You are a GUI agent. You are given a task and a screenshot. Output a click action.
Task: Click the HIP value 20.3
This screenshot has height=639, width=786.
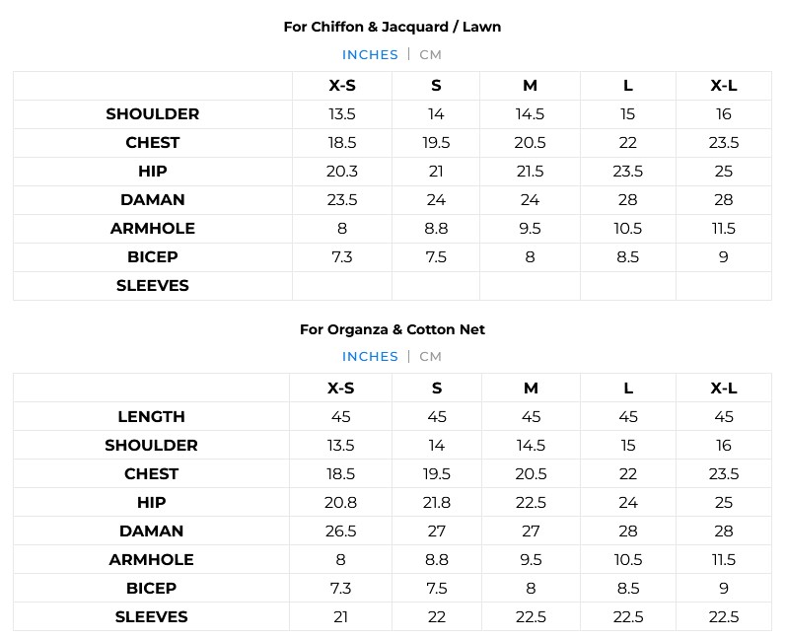(342, 172)
